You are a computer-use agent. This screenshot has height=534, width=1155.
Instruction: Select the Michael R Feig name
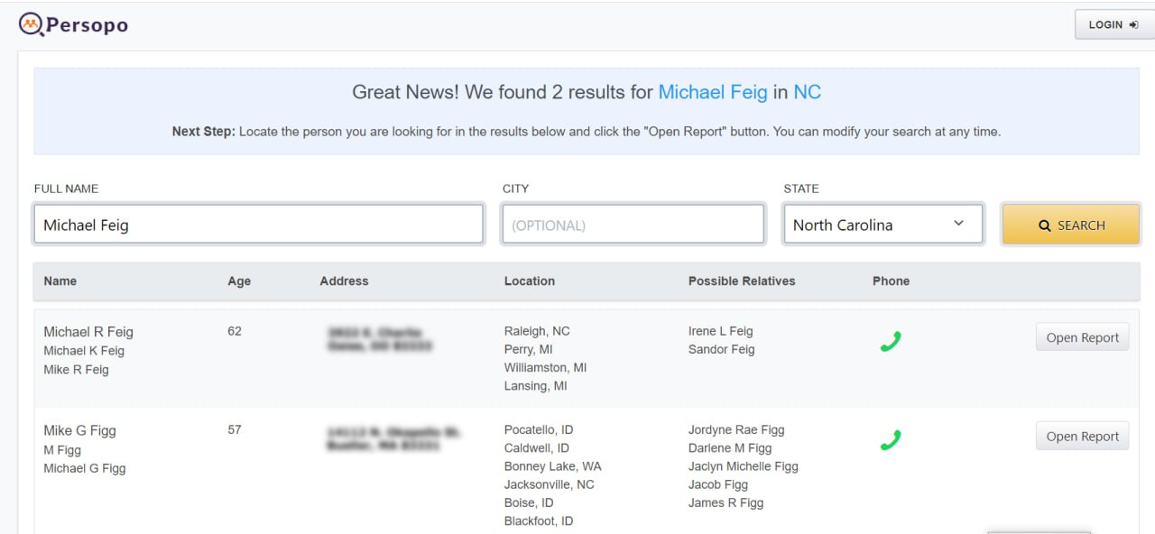click(88, 332)
